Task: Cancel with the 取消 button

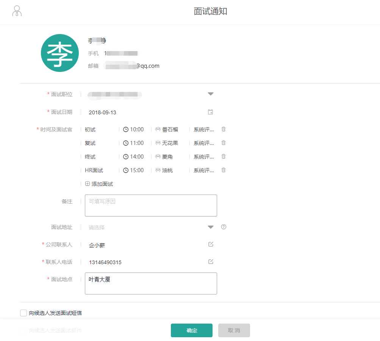Action: [234, 330]
